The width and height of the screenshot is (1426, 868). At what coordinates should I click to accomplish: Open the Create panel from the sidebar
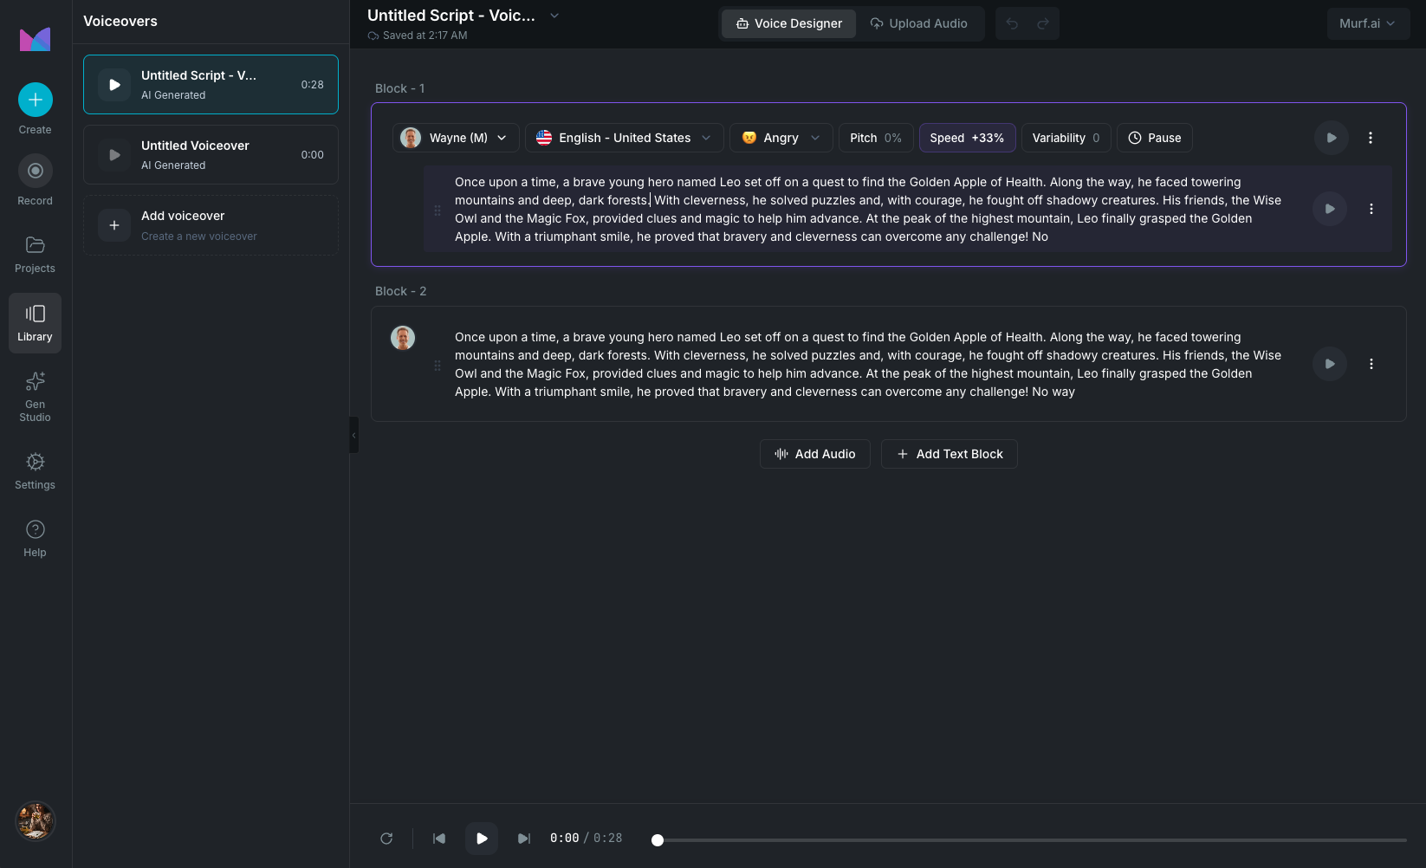click(x=35, y=100)
